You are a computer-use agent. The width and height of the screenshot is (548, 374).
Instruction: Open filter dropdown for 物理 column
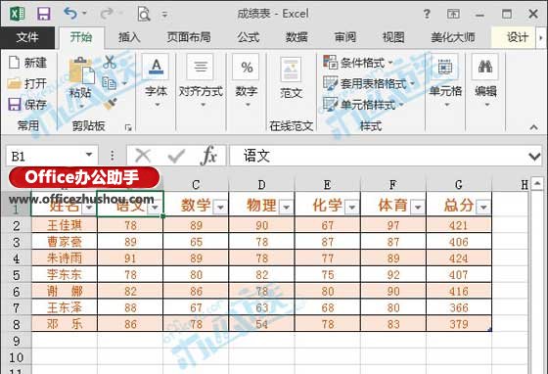286,207
